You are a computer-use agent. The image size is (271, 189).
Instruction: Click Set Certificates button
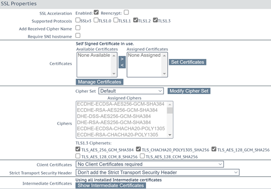[188, 62]
